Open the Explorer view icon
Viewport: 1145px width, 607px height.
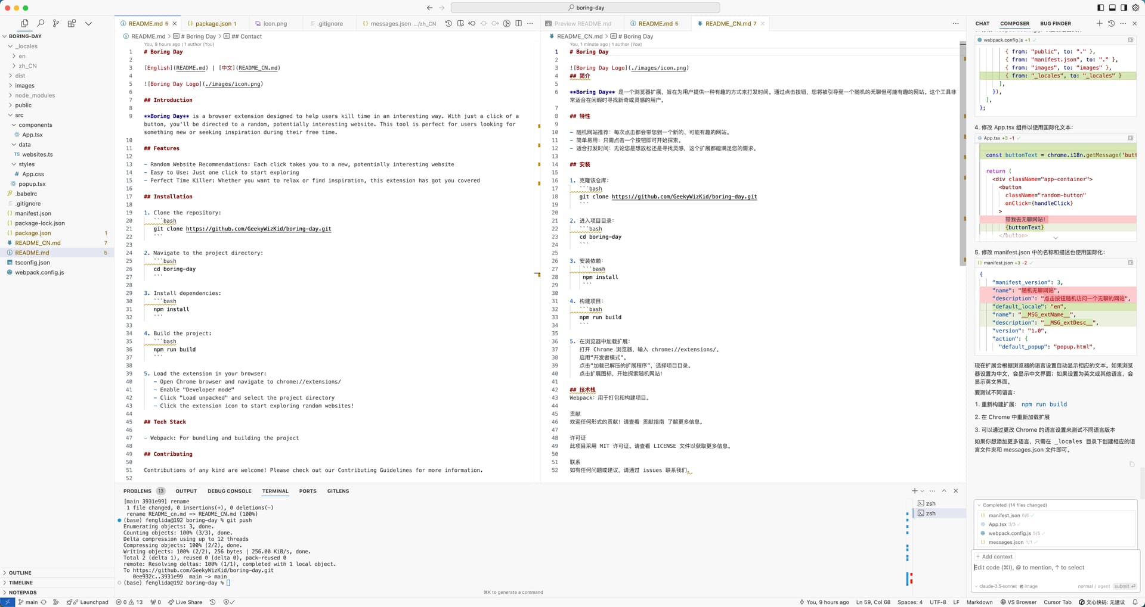pyautogui.click(x=24, y=23)
